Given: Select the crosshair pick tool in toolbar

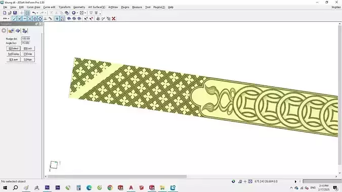Looking at the screenshot, I should (22, 13).
